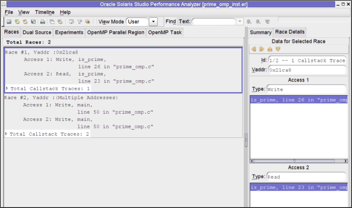Expand Race #1 Total Callstack Traces
The image size is (352, 208).
(x=7, y=89)
